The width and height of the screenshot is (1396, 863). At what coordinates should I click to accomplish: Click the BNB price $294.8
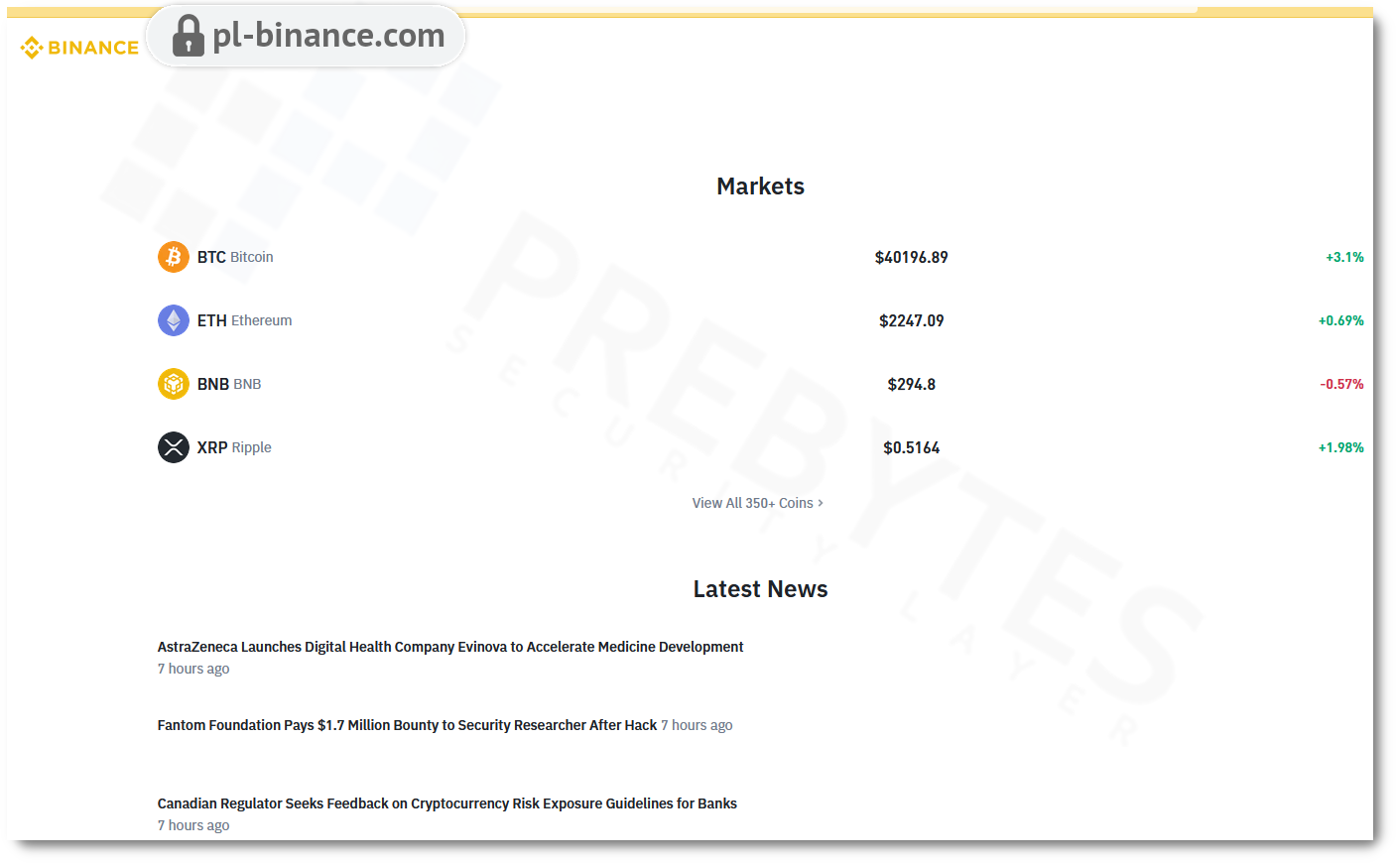tap(911, 384)
